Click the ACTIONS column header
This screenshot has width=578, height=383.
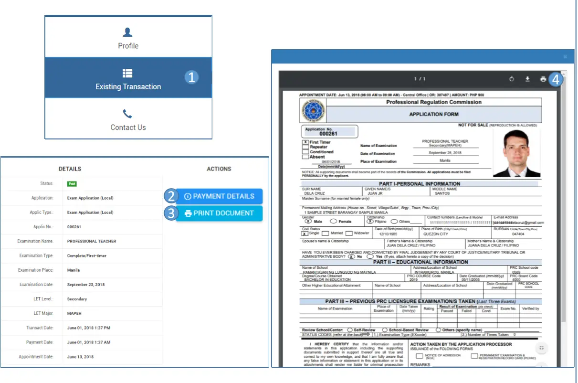point(219,169)
